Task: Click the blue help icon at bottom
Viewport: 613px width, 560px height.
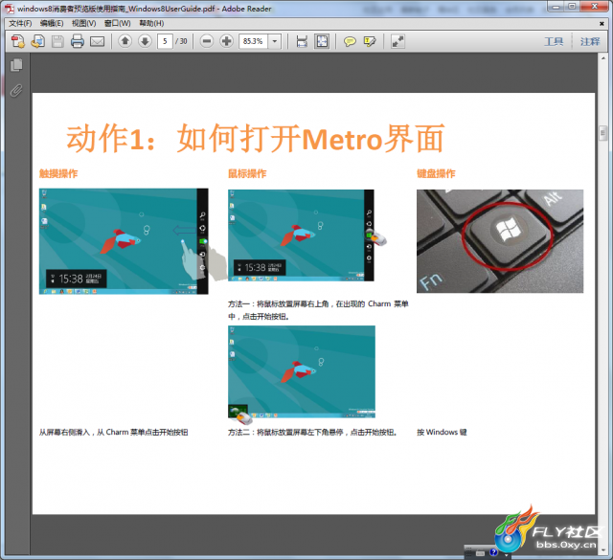Action: (x=493, y=551)
